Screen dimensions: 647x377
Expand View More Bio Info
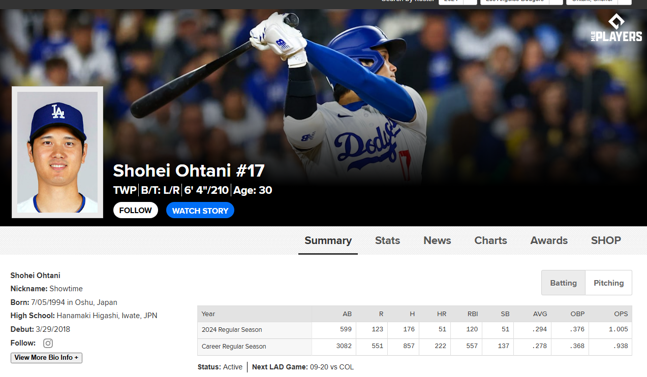click(x=46, y=358)
